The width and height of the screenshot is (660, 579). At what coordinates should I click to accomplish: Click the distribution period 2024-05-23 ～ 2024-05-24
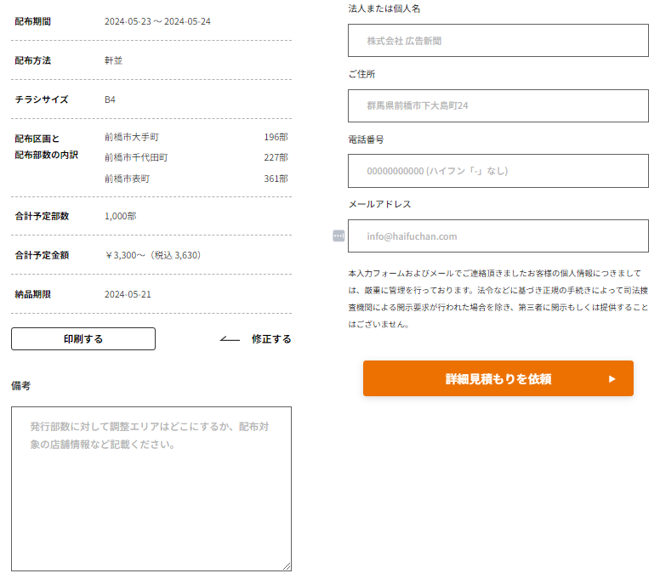(x=157, y=21)
